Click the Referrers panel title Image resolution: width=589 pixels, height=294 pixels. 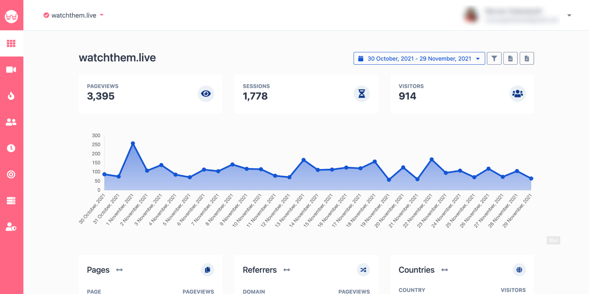(x=260, y=270)
